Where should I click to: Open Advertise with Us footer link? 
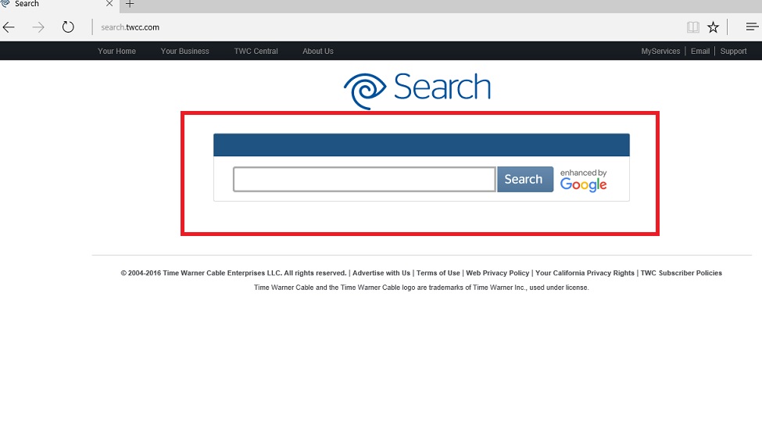pos(381,274)
